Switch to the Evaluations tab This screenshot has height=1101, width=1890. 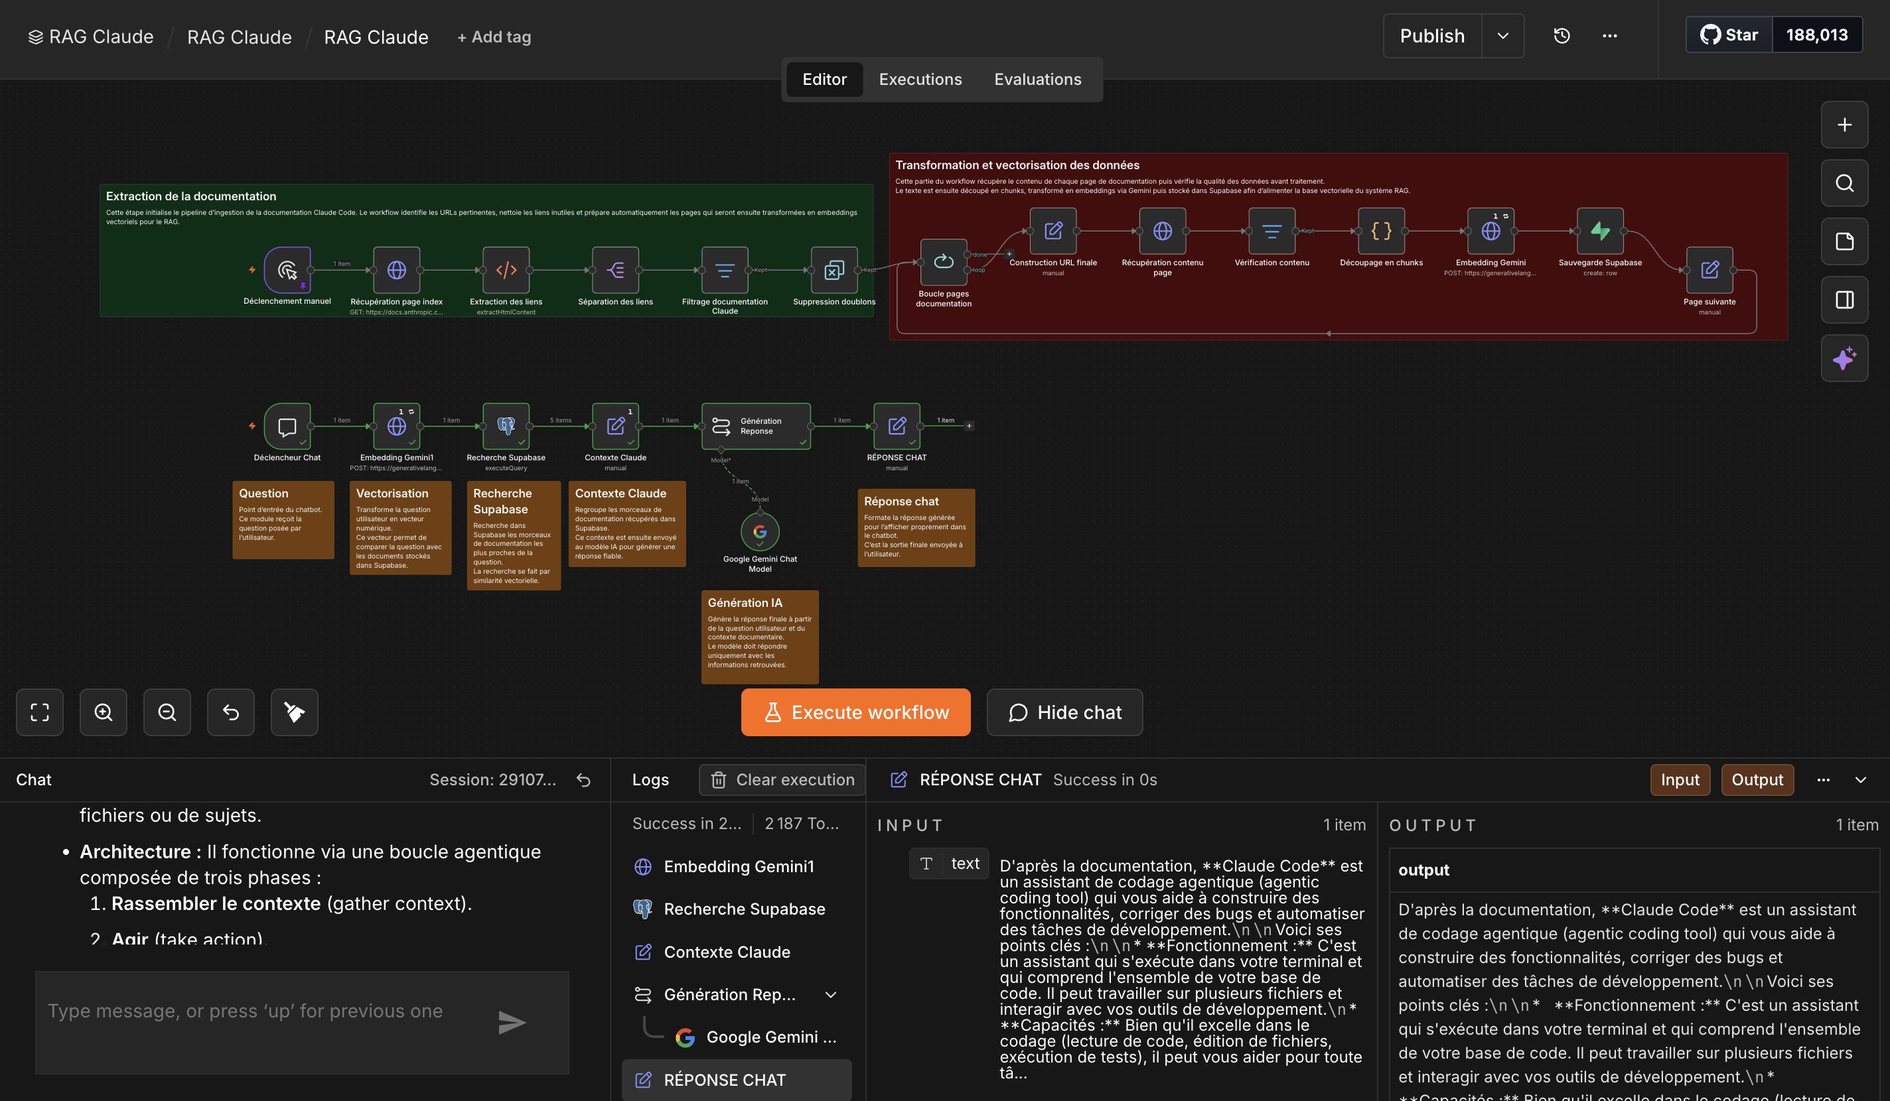click(1038, 80)
